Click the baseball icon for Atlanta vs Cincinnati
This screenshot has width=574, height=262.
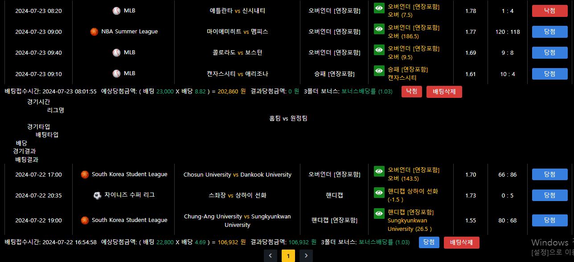tap(116, 11)
